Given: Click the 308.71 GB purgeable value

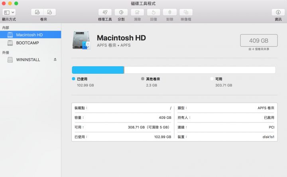Looking at the screenshot, I should tap(149, 127).
